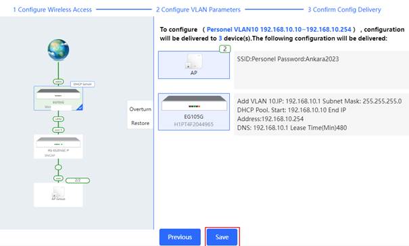Click the Internet globe icon in topology
The width and height of the screenshot is (409, 246).
pos(58,50)
